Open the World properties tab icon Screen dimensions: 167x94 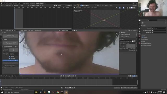pos(139,36)
